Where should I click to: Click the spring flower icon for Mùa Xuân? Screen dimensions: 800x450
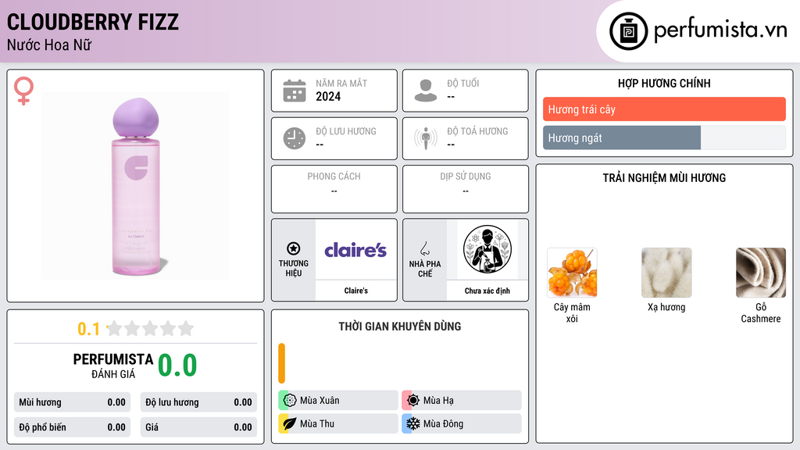click(x=290, y=401)
